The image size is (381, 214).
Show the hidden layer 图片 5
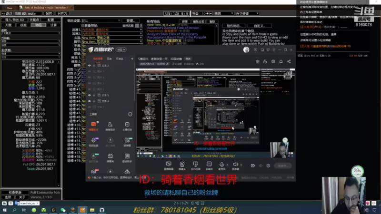coord(90,71)
